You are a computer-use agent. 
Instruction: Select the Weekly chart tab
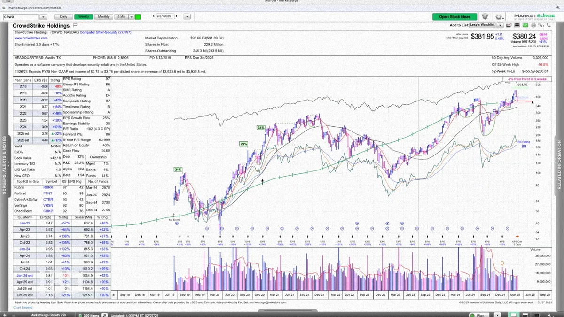pyautogui.click(x=84, y=16)
